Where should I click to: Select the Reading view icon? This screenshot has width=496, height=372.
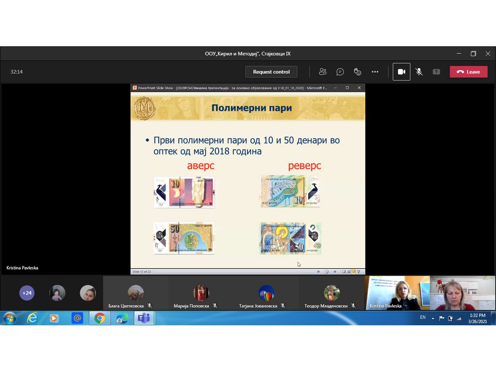pyautogui.click(x=353, y=272)
